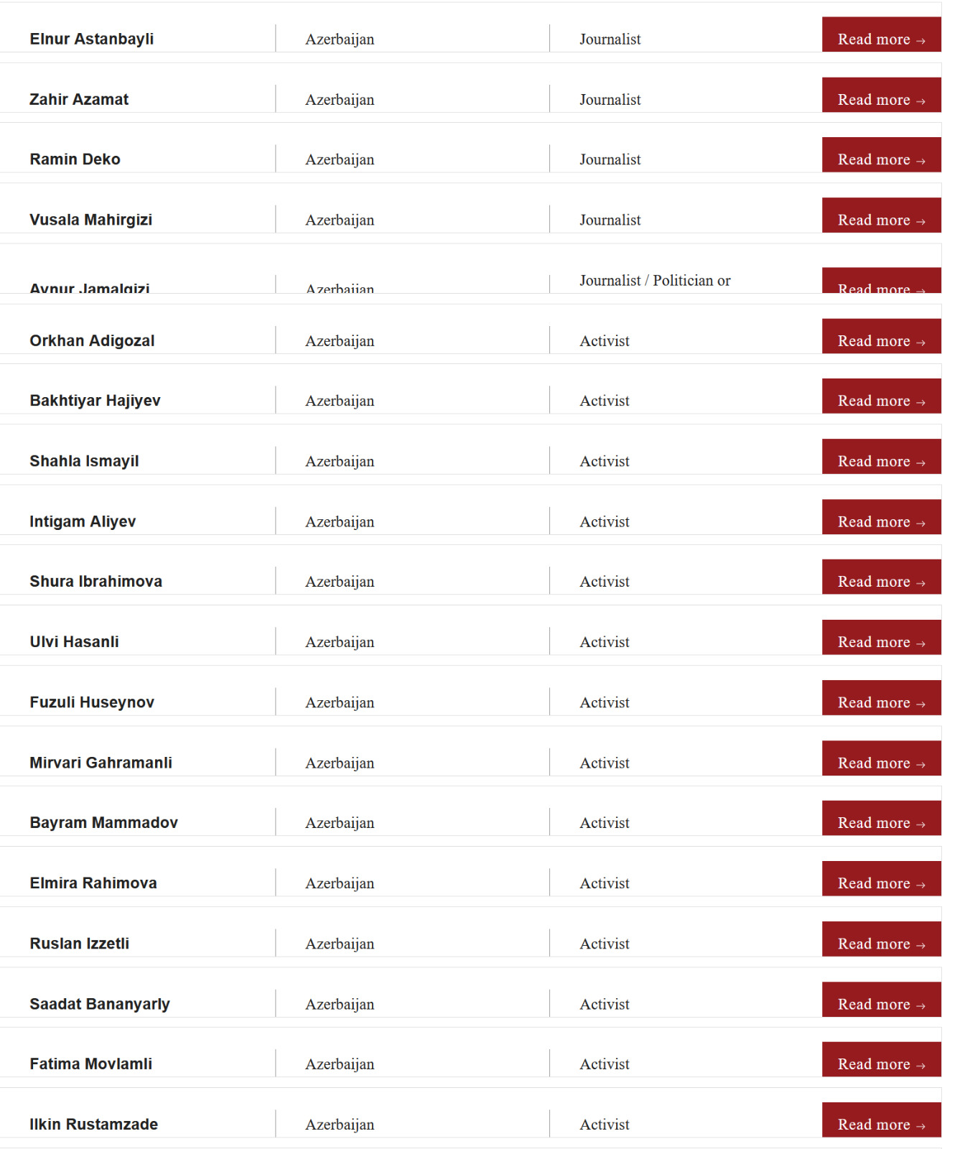Image resolution: width=960 pixels, height=1149 pixels.
Task: Click Read more for Elnur Astanbayli
Action: (x=881, y=36)
